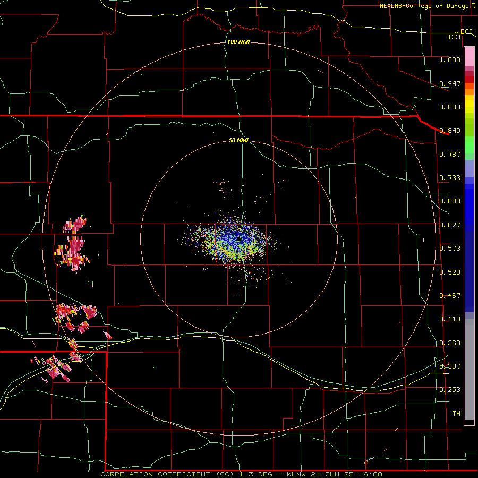Pick the gray segment of the color bar

tap(469, 369)
